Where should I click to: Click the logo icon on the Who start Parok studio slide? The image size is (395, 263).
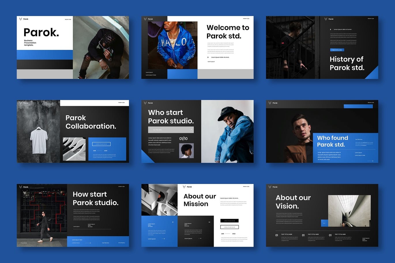(145, 103)
